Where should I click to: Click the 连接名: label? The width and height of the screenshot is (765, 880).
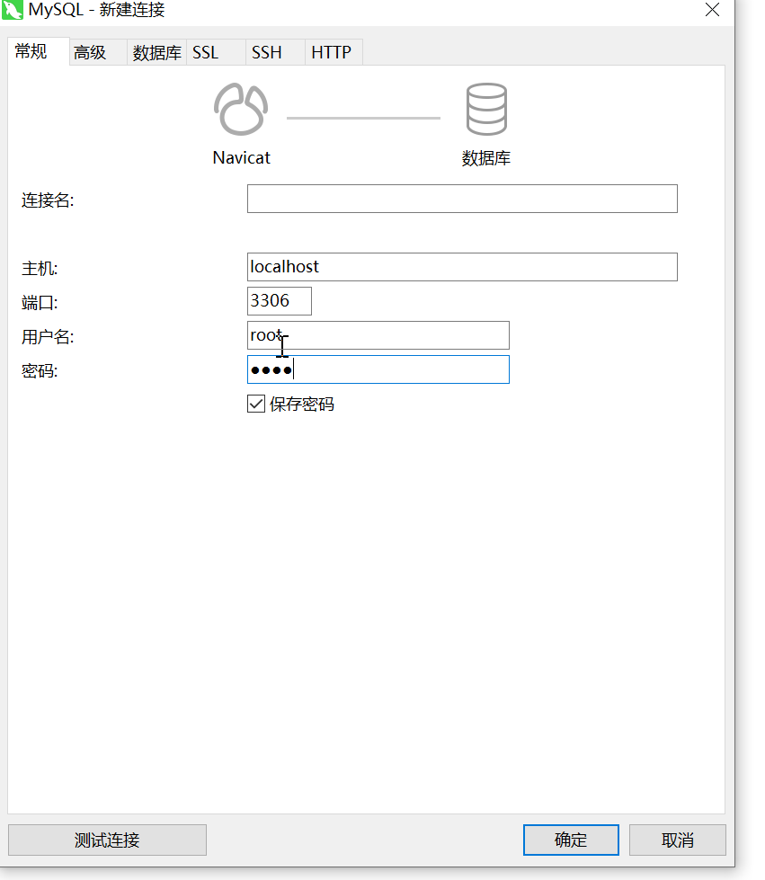tap(48, 200)
